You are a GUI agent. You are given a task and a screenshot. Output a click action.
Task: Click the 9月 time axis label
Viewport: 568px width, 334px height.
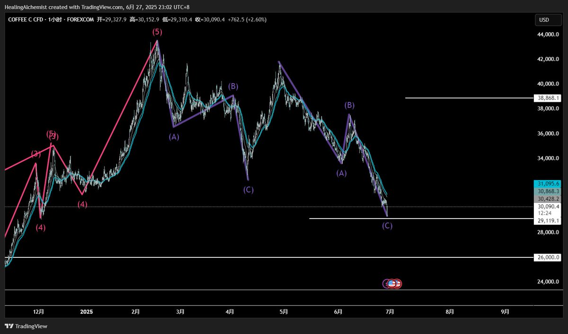506,312
